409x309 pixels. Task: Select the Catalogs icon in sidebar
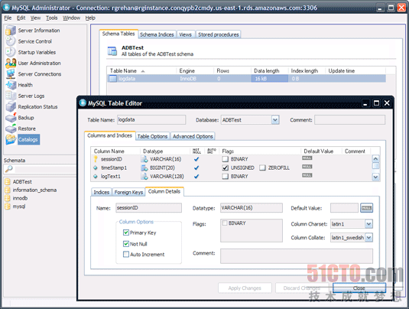(x=11, y=140)
